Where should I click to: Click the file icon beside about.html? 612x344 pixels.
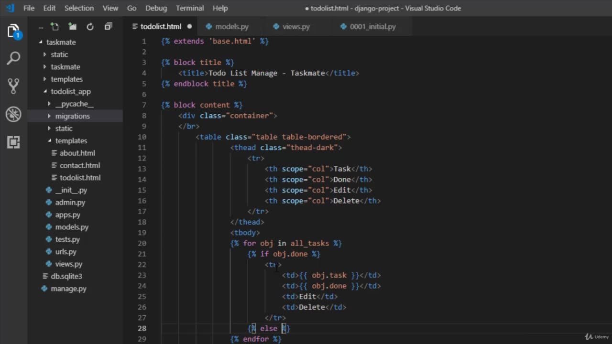[x=55, y=153]
